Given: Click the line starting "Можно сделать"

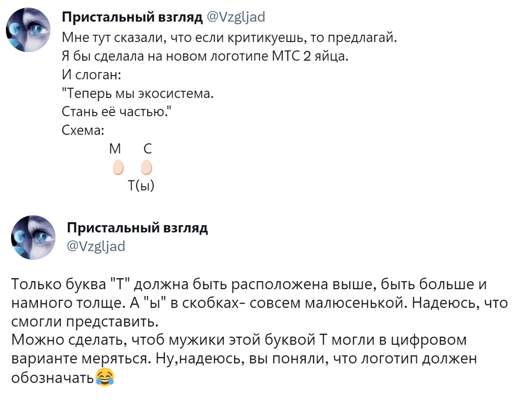Looking at the screenshot, I should point(239,339).
